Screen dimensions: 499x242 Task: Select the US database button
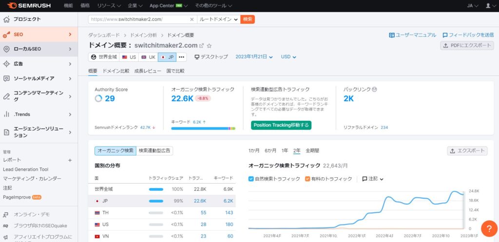[x=129, y=57]
